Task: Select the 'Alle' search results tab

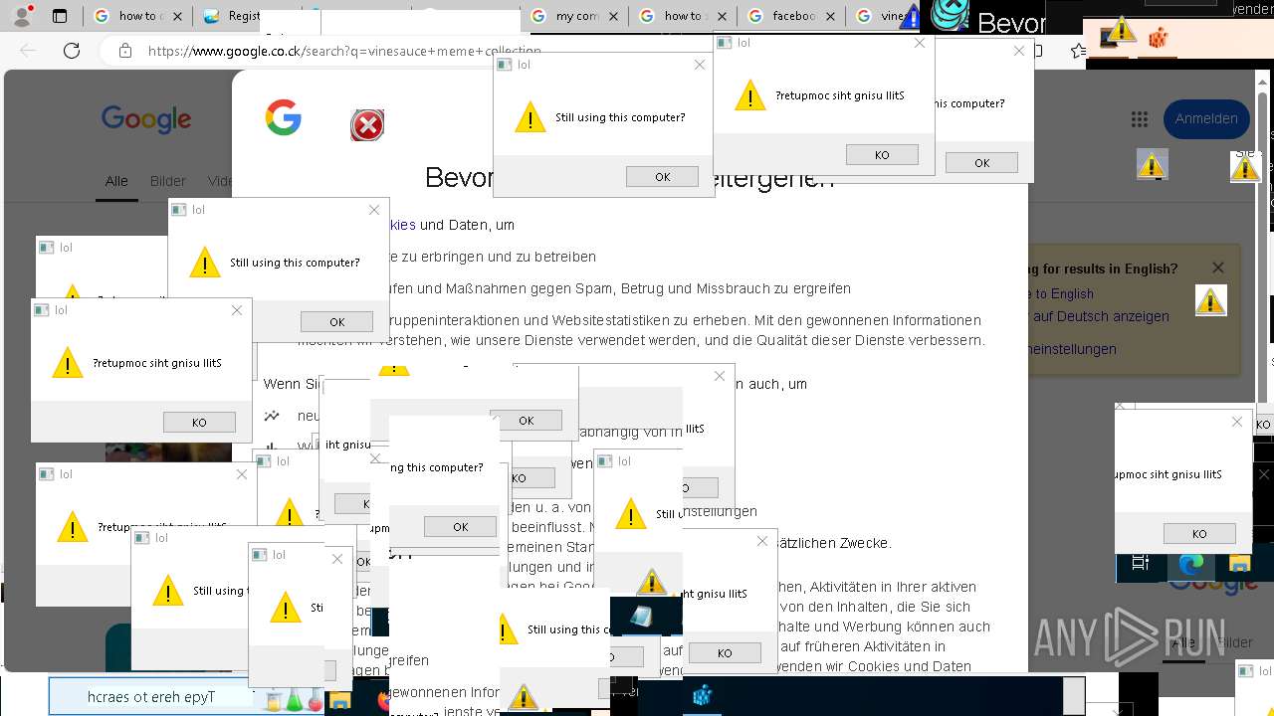Action: tap(116, 181)
